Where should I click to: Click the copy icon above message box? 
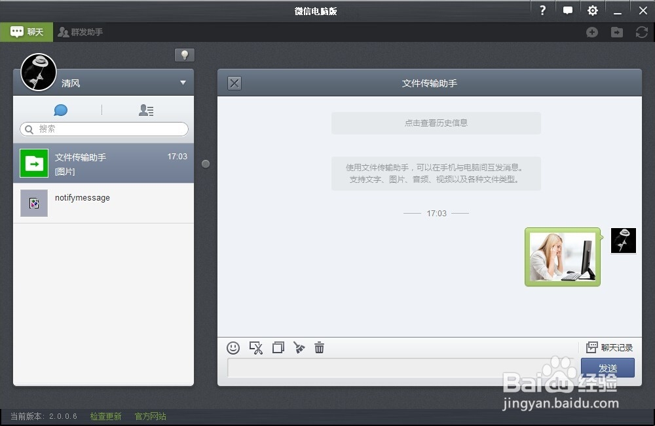278,348
